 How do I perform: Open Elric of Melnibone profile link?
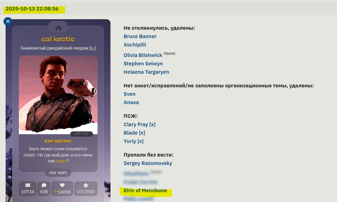point(145,190)
